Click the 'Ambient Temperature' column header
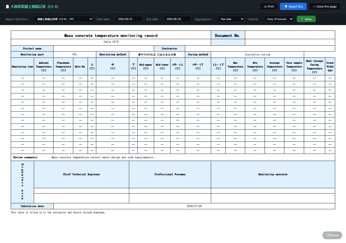Viewport: 346px width, 243px height. pyautogui.click(x=44, y=66)
